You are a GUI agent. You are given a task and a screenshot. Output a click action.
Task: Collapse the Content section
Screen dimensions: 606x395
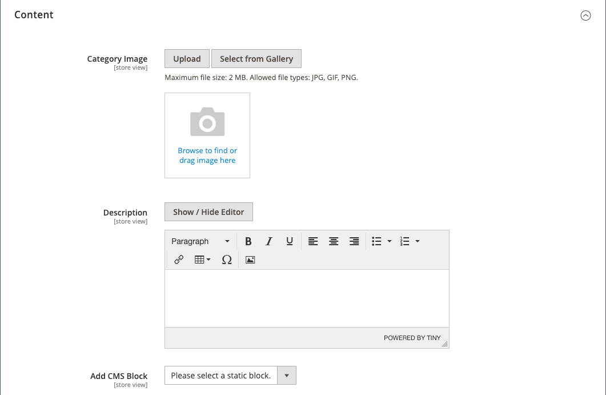click(585, 16)
